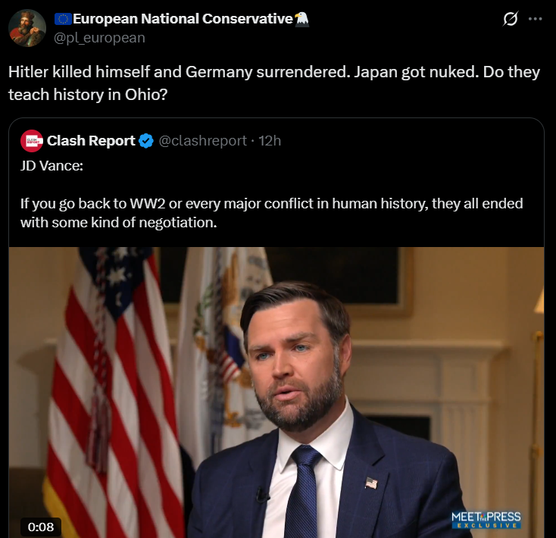Image resolution: width=556 pixels, height=538 pixels.
Task: Open the 12h timestamp of quoted post
Action: 270,141
